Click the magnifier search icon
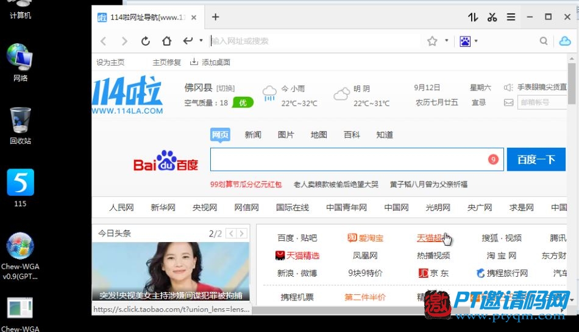Screen dimensions: 579x332 (x=544, y=41)
